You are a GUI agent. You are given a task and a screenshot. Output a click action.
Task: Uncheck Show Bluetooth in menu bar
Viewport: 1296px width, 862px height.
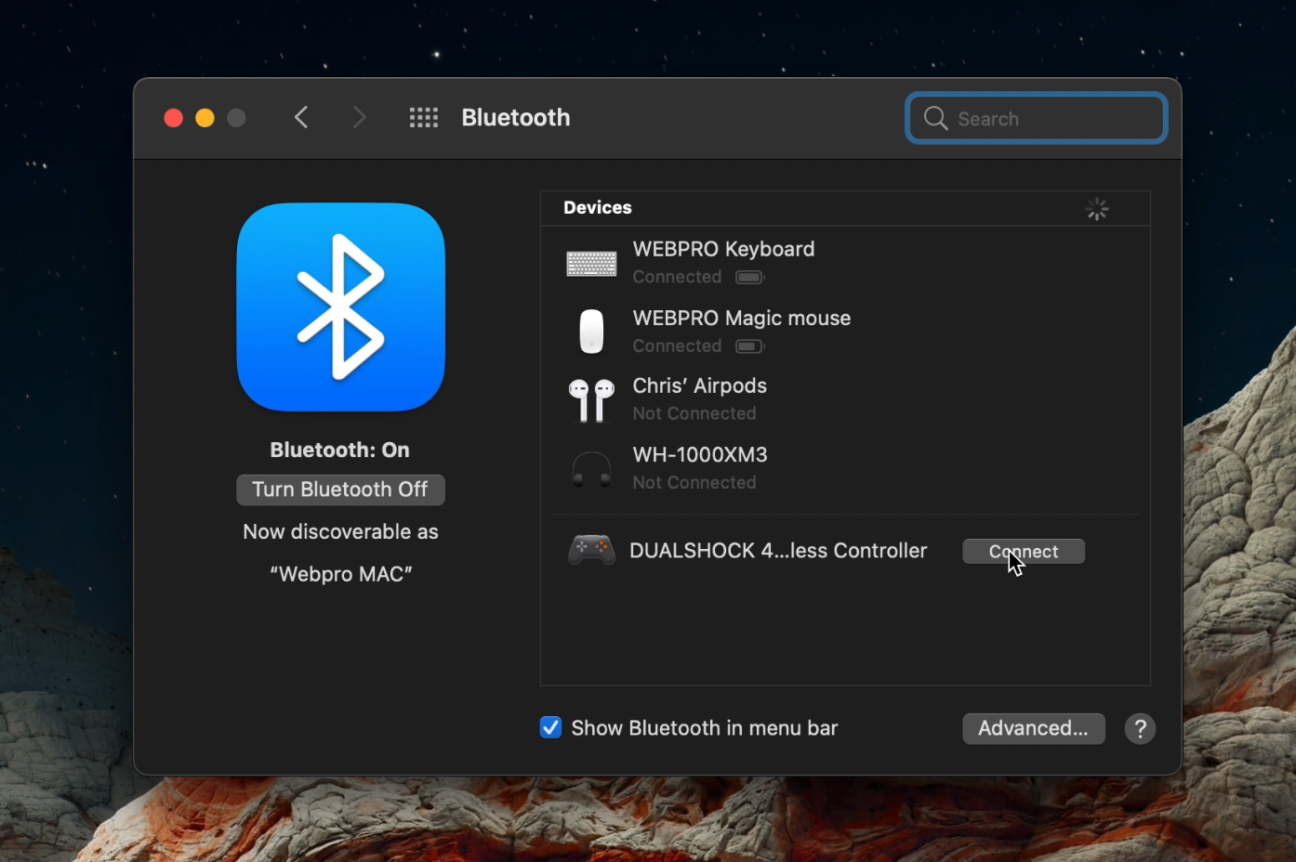point(550,727)
